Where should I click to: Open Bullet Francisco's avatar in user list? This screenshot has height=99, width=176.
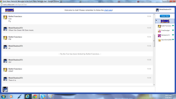[159, 26]
